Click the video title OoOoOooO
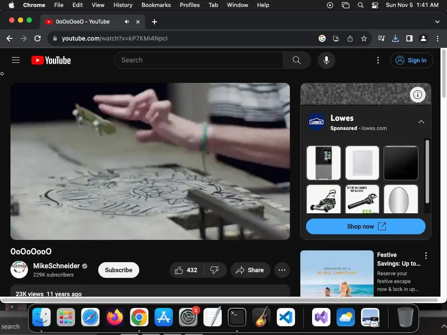Viewport: 447px width, 335px height. tap(31, 252)
